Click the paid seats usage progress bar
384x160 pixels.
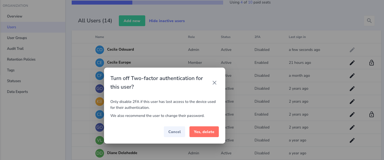[x=147, y=2]
